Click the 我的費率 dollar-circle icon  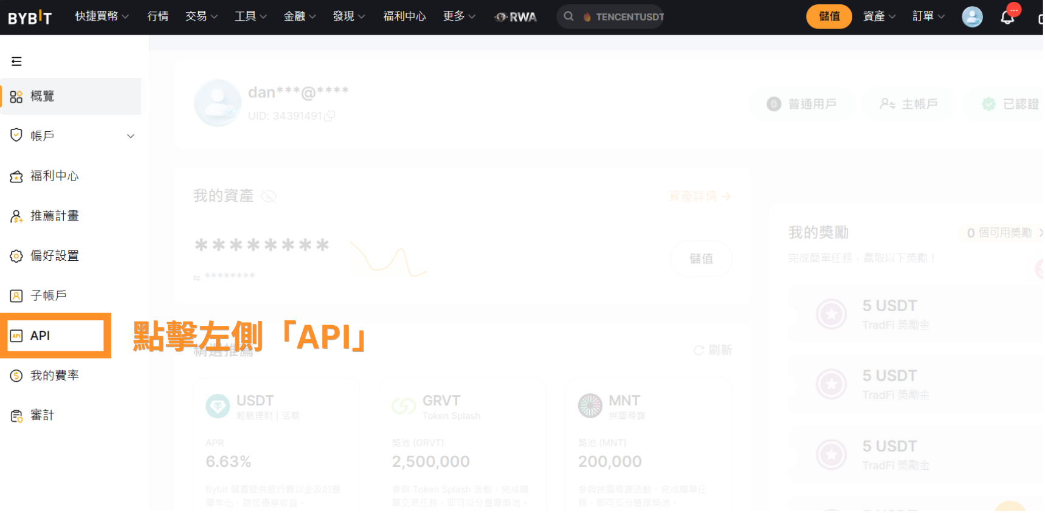16,376
